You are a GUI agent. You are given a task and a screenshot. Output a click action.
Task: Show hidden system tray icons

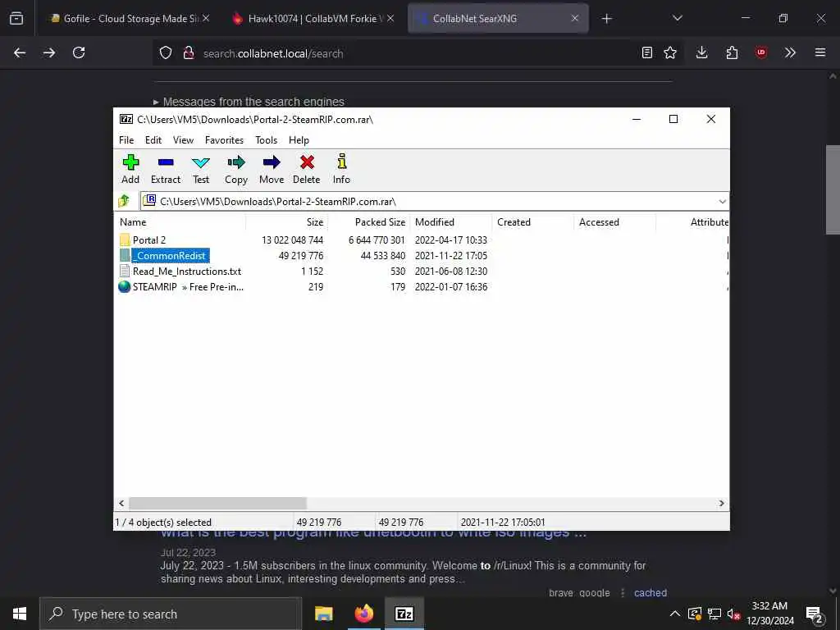pyautogui.click(x=675, y=614)
